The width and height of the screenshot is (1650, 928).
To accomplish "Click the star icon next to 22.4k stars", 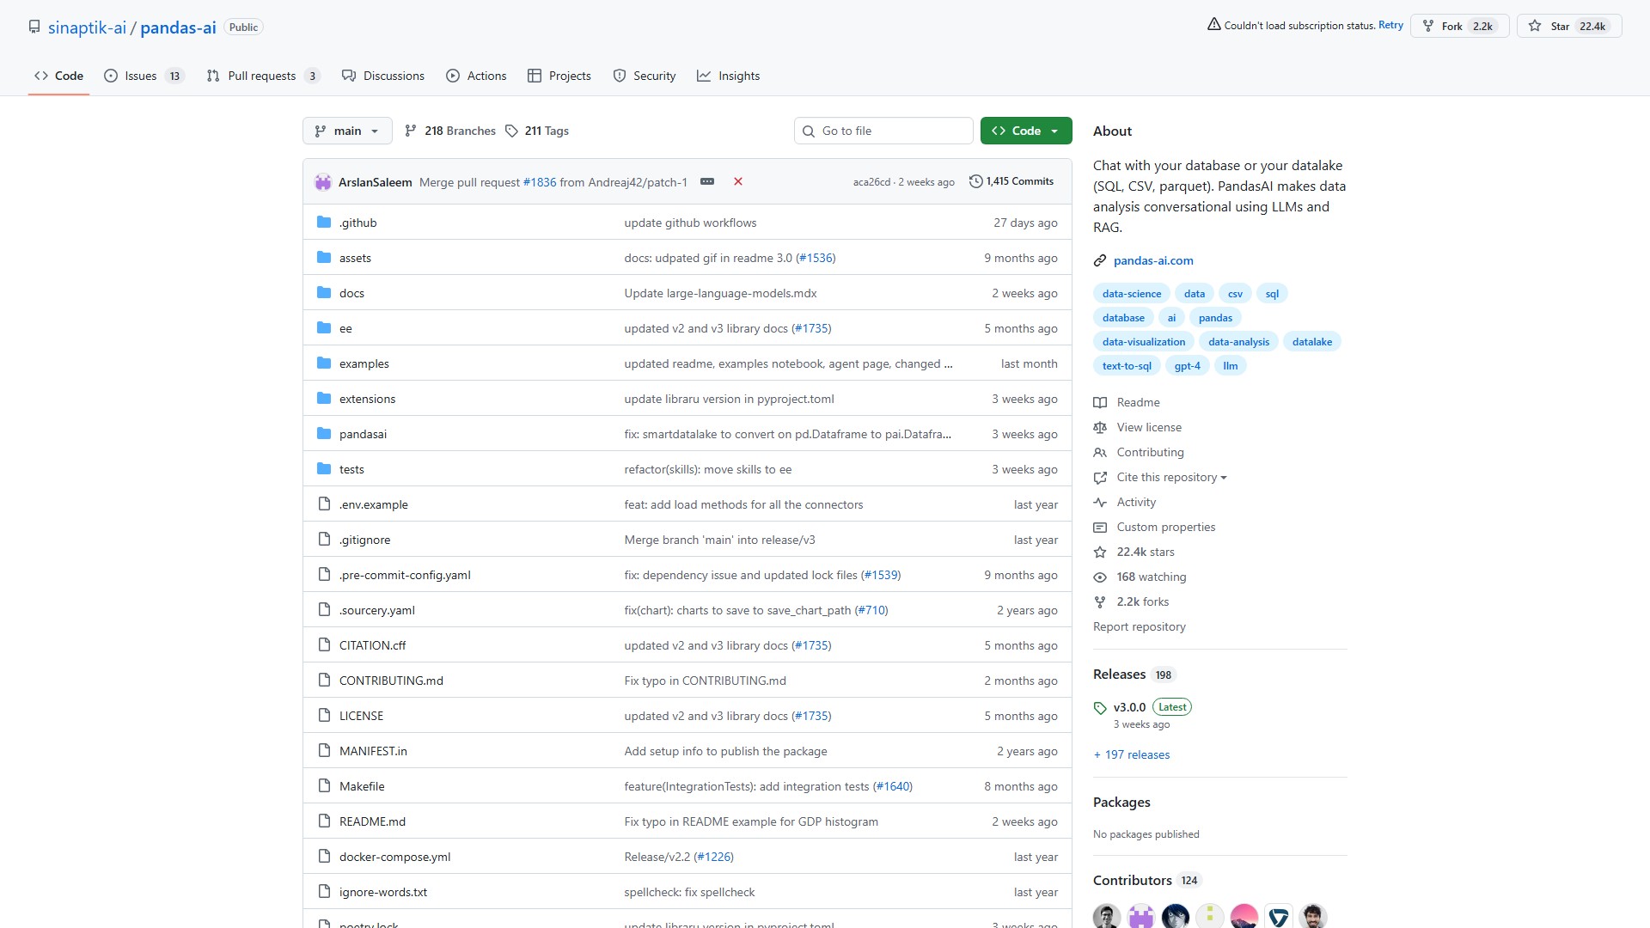I will click(x=1099, y=552).
